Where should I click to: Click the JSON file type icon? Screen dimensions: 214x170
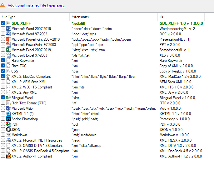[x=8, y=129]
